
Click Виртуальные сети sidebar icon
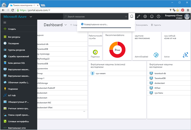[5, 128]
